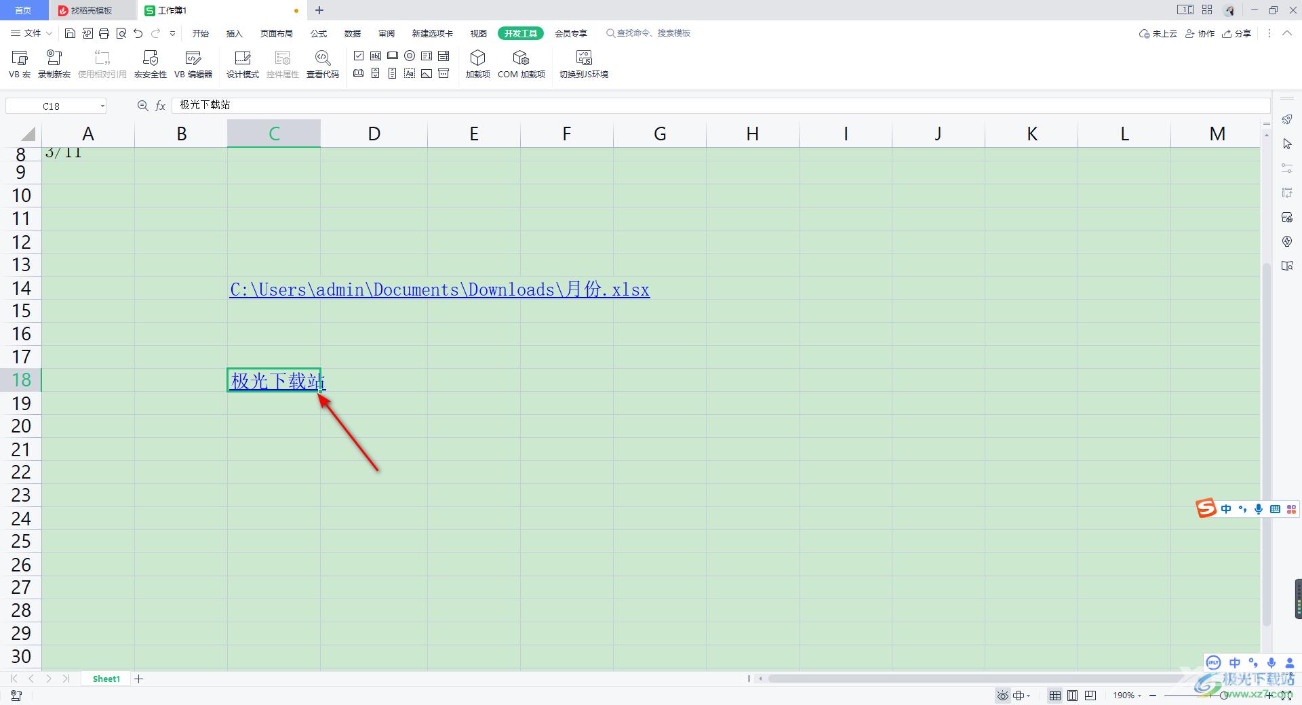Select row 22 header

click(x=21, y=472)
